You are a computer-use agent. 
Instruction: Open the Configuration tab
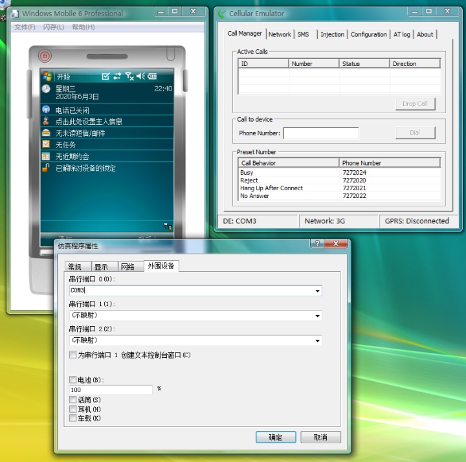368,34
